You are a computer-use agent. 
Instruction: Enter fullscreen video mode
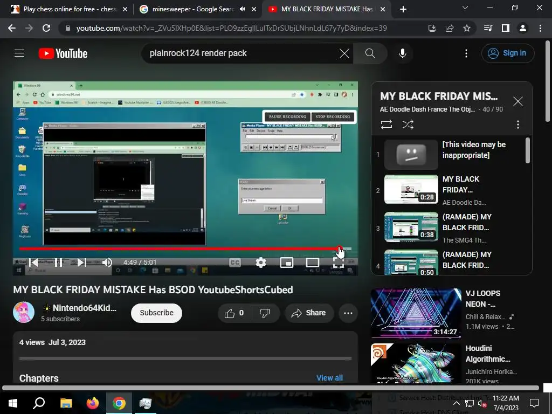coord(339,263)
